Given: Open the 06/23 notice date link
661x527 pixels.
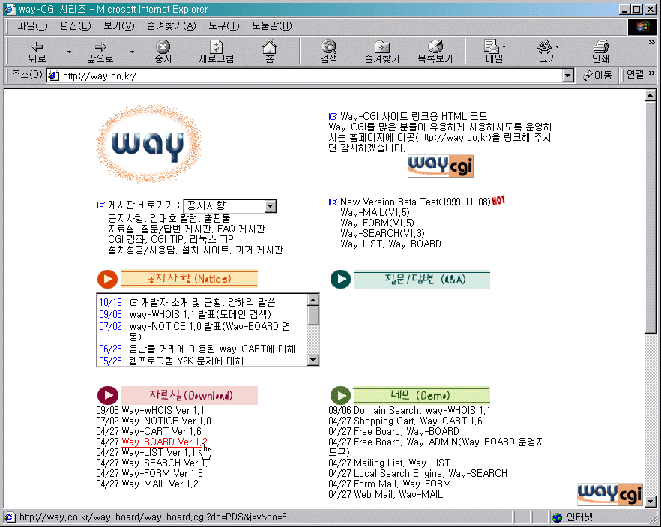Looking at the screenshot, I should [110, 349].
